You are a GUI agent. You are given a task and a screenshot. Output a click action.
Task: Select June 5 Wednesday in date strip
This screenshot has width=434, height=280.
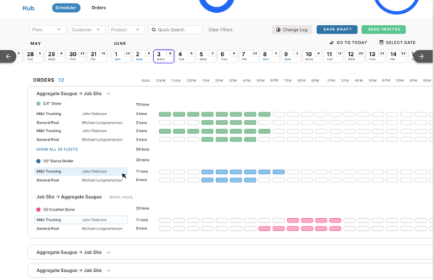pyautogui.click(x=206, y=57)
